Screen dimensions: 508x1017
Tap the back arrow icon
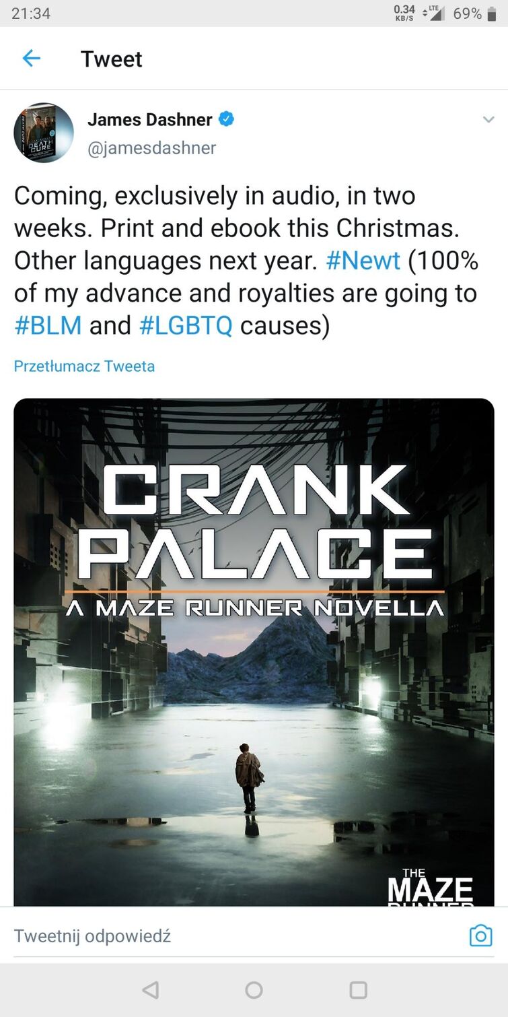tap(32, 59)
